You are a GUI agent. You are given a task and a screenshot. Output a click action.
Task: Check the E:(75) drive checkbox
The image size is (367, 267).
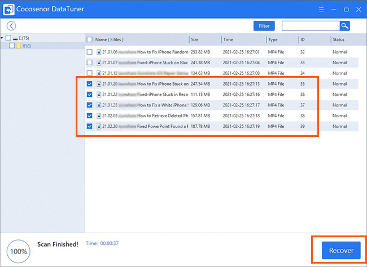click(8, 38)
